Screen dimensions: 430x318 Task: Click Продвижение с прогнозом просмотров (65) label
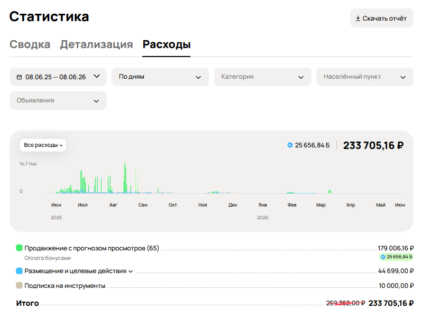[92, 248]
